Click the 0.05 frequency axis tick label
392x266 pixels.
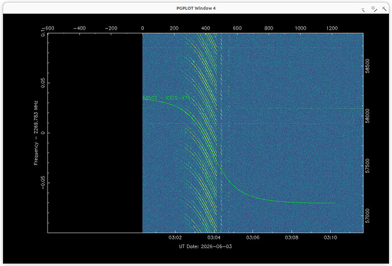[x=43, y=83]
